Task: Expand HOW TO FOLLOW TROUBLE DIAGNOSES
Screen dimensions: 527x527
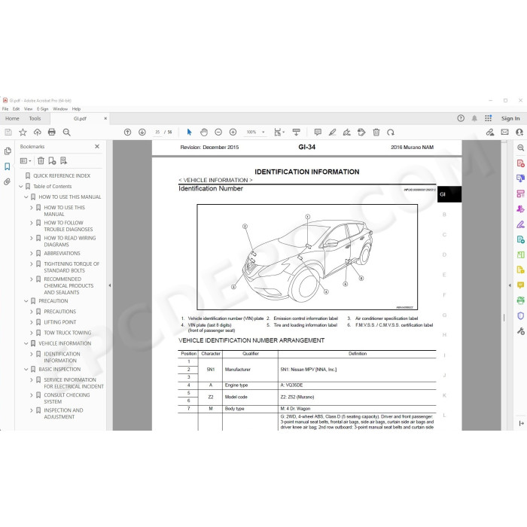Action: (32, 223)
